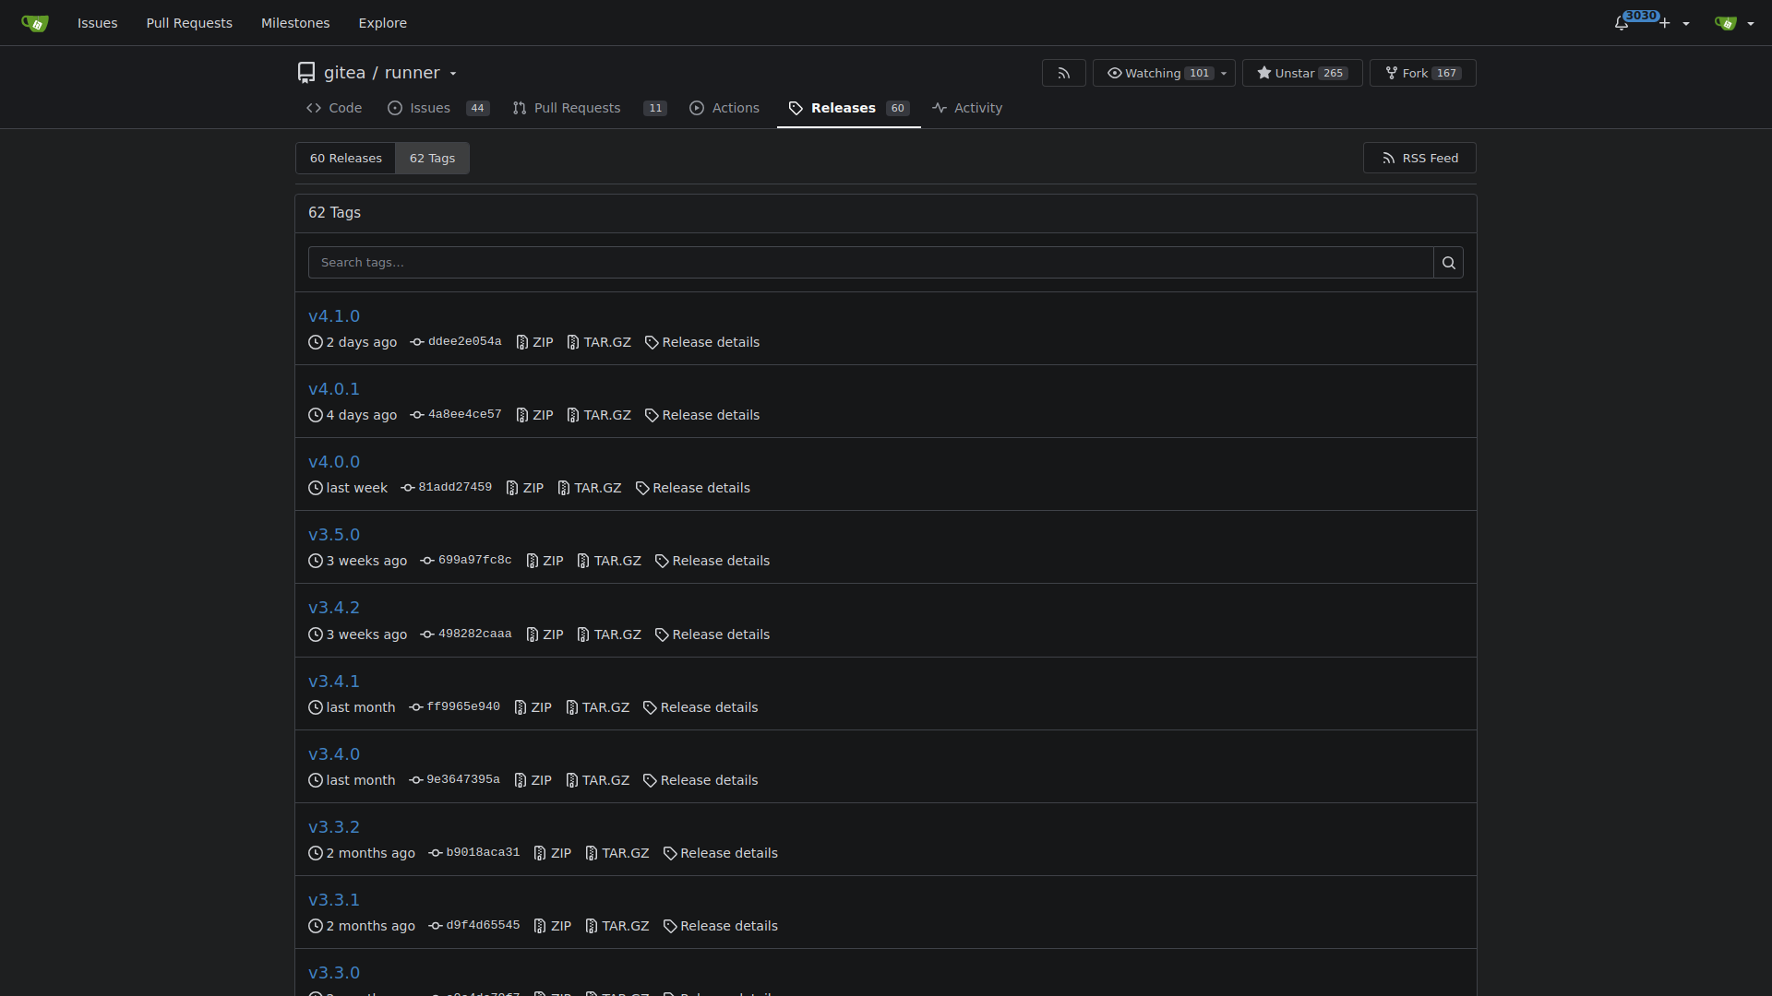
Task: Open Release details for v4.0.0
Action: tap(693, 488)
